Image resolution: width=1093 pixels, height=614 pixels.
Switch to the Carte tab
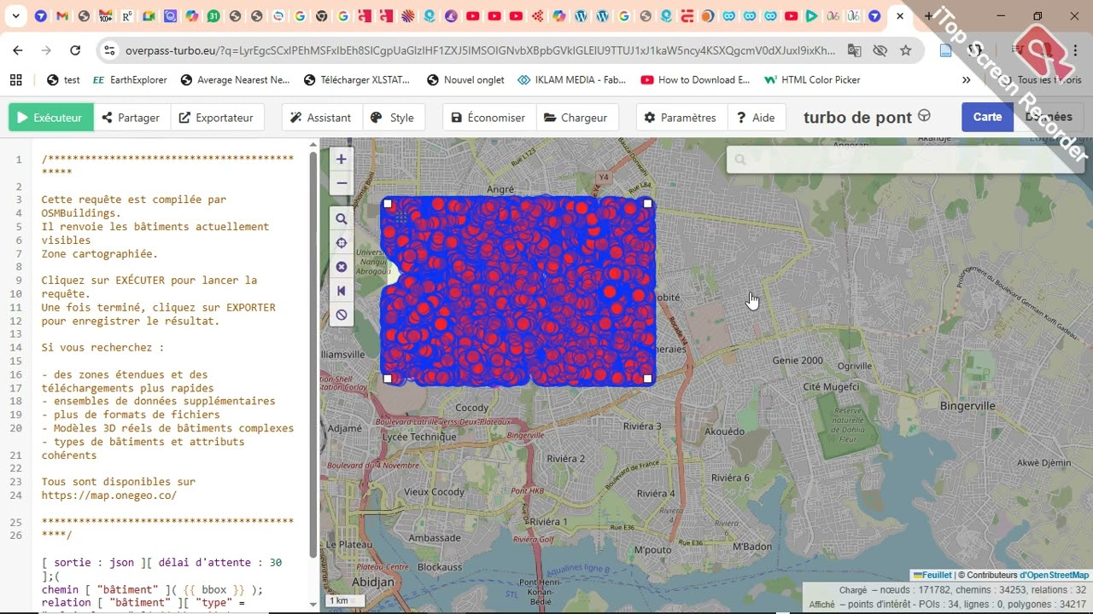987,117
